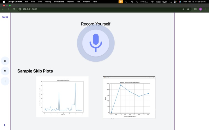View site information icon in address bar

20,9
